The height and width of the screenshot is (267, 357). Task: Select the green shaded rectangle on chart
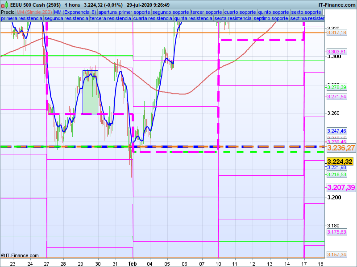coord(90,92)
